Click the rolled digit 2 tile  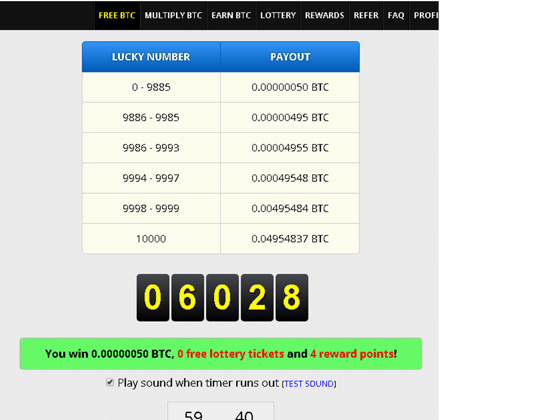click(x=257, y=297)
